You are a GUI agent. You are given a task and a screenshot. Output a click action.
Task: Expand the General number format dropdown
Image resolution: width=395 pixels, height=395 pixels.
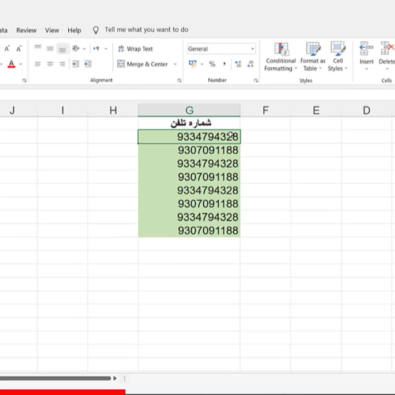252,49
